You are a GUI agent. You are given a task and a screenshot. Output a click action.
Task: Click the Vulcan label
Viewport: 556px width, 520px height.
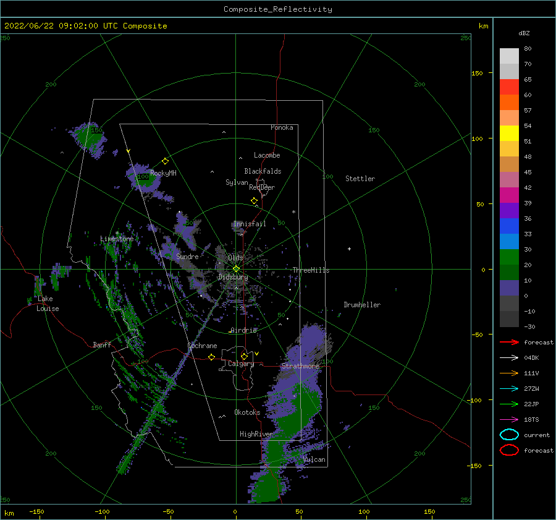[314, 459]
